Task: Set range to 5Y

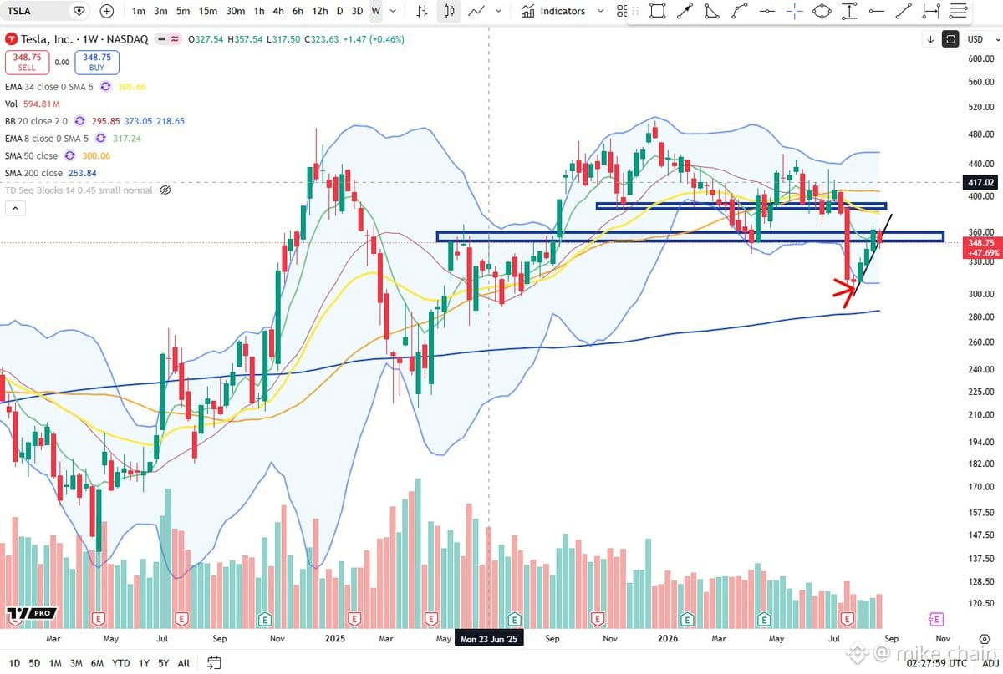Action: [x=164, y=663]
